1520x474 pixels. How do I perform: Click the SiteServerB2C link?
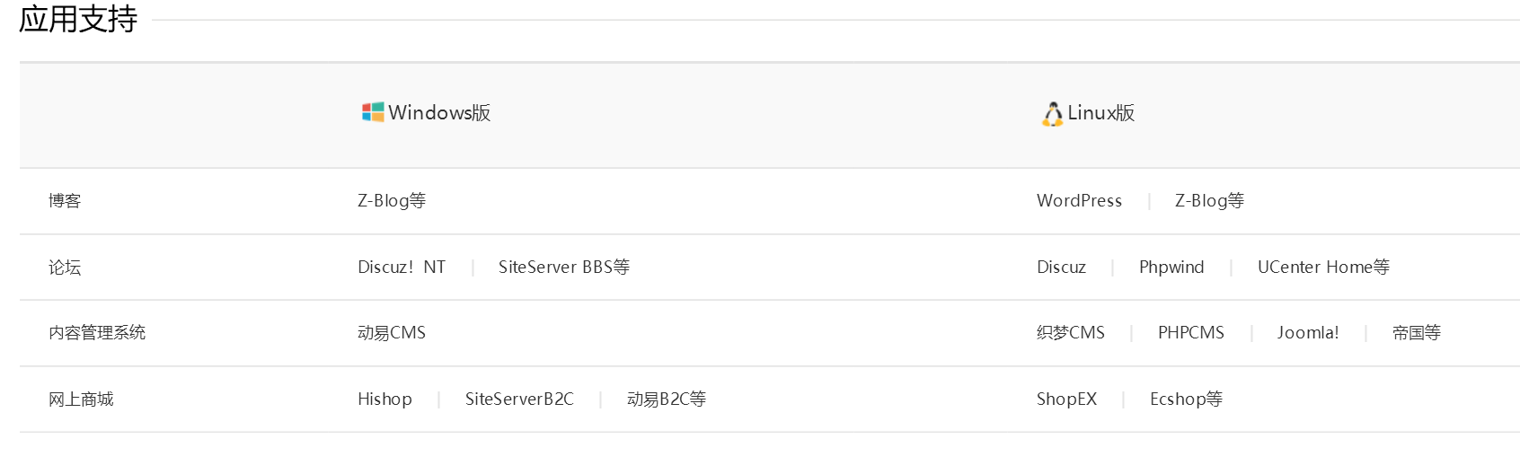(x=519, y=399)
